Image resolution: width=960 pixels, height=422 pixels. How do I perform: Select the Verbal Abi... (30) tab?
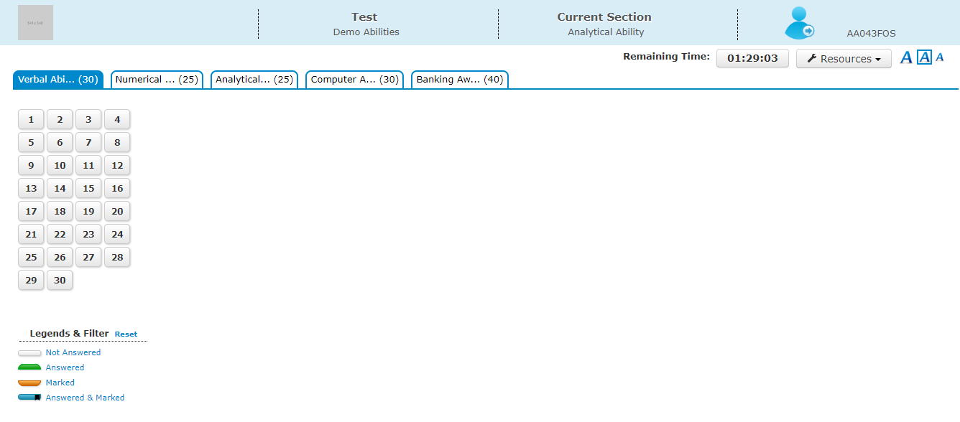pos(58,80)
